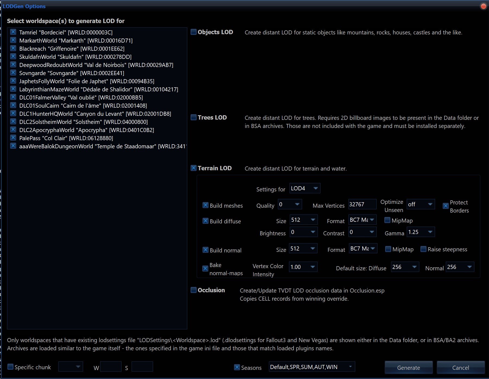Enable the Specific chunk checkbox

[10, 367]
